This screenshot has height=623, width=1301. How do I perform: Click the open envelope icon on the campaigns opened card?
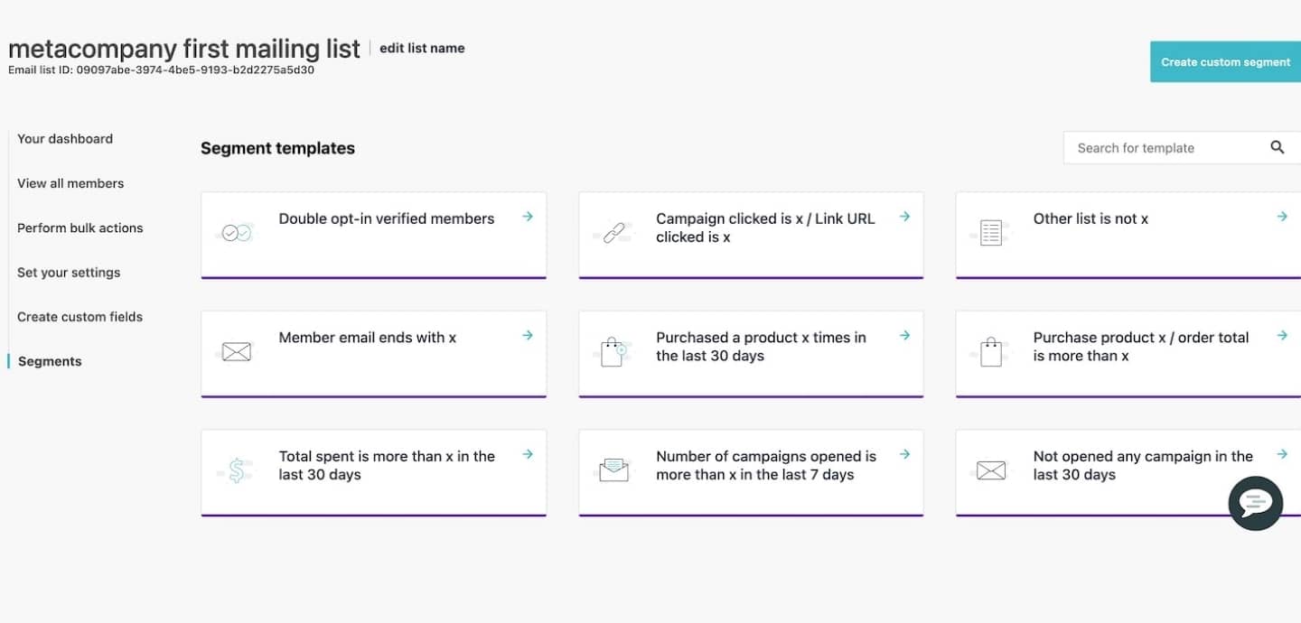coord(614,470)
